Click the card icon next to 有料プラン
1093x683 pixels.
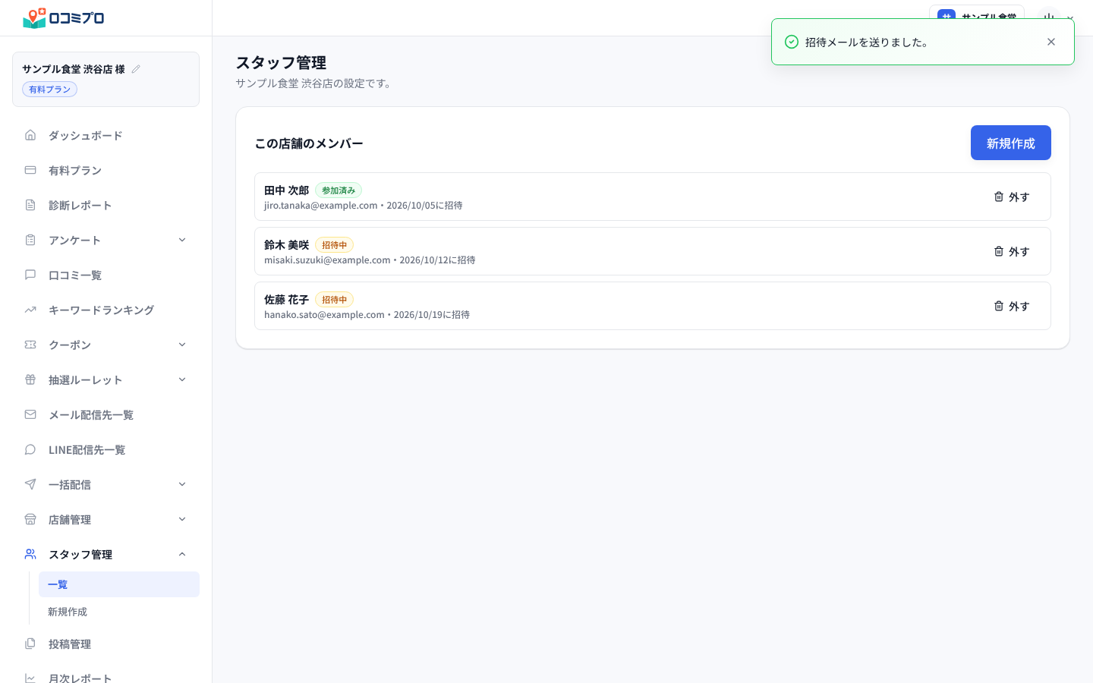pyautogui.click(x=30, y=170)
